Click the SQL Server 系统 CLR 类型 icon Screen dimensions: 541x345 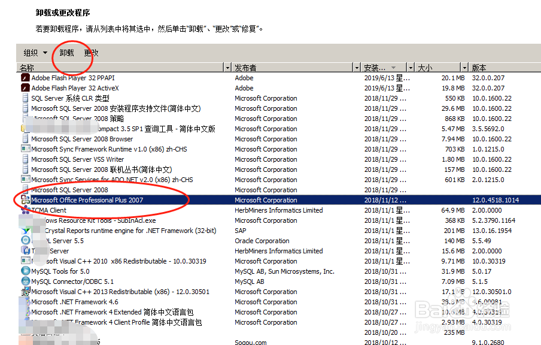point(25,98)
